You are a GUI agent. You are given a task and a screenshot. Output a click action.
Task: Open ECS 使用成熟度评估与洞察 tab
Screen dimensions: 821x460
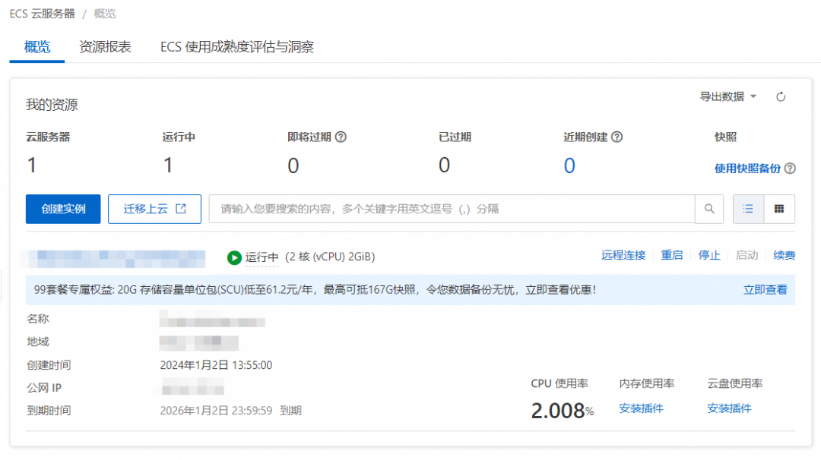236,47
